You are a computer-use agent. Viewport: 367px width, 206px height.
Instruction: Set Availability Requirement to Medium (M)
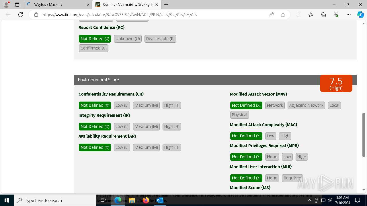[146, 147]
